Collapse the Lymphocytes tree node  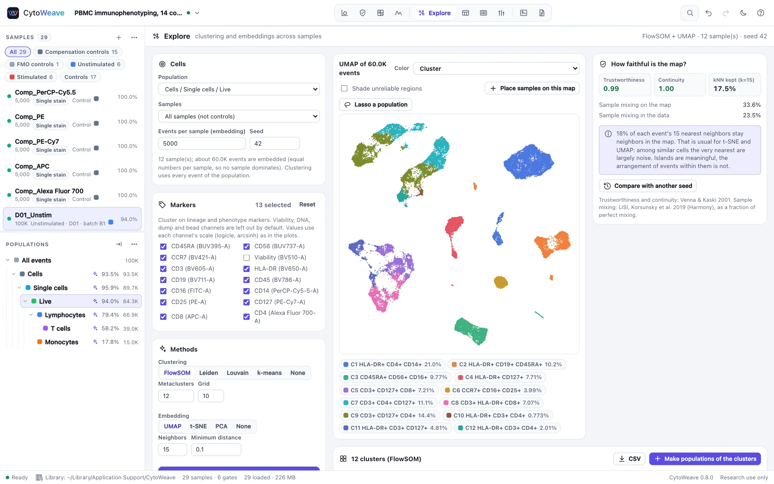point(31,315)
